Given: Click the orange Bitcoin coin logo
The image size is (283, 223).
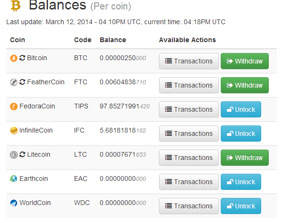Looking at the screenshot, I should [14, 58].
